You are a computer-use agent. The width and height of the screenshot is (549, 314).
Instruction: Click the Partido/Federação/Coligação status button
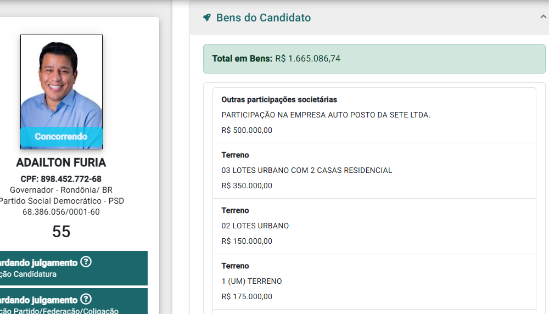pos(74,301)
